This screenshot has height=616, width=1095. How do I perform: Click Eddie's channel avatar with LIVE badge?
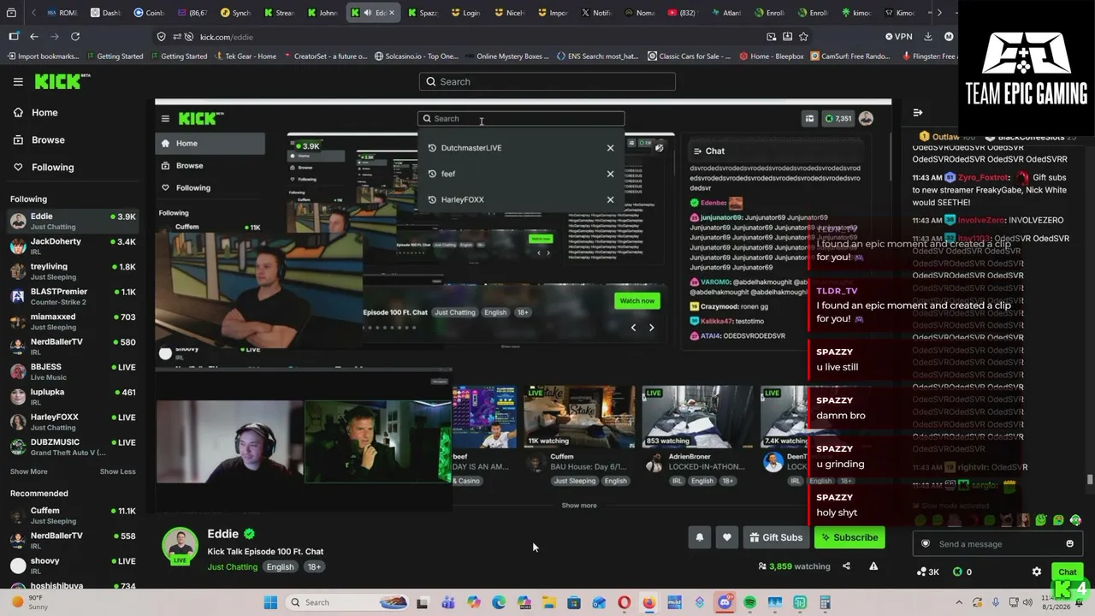pos(180,546)
